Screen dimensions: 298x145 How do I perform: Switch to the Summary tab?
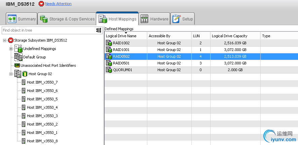point(22,19)
